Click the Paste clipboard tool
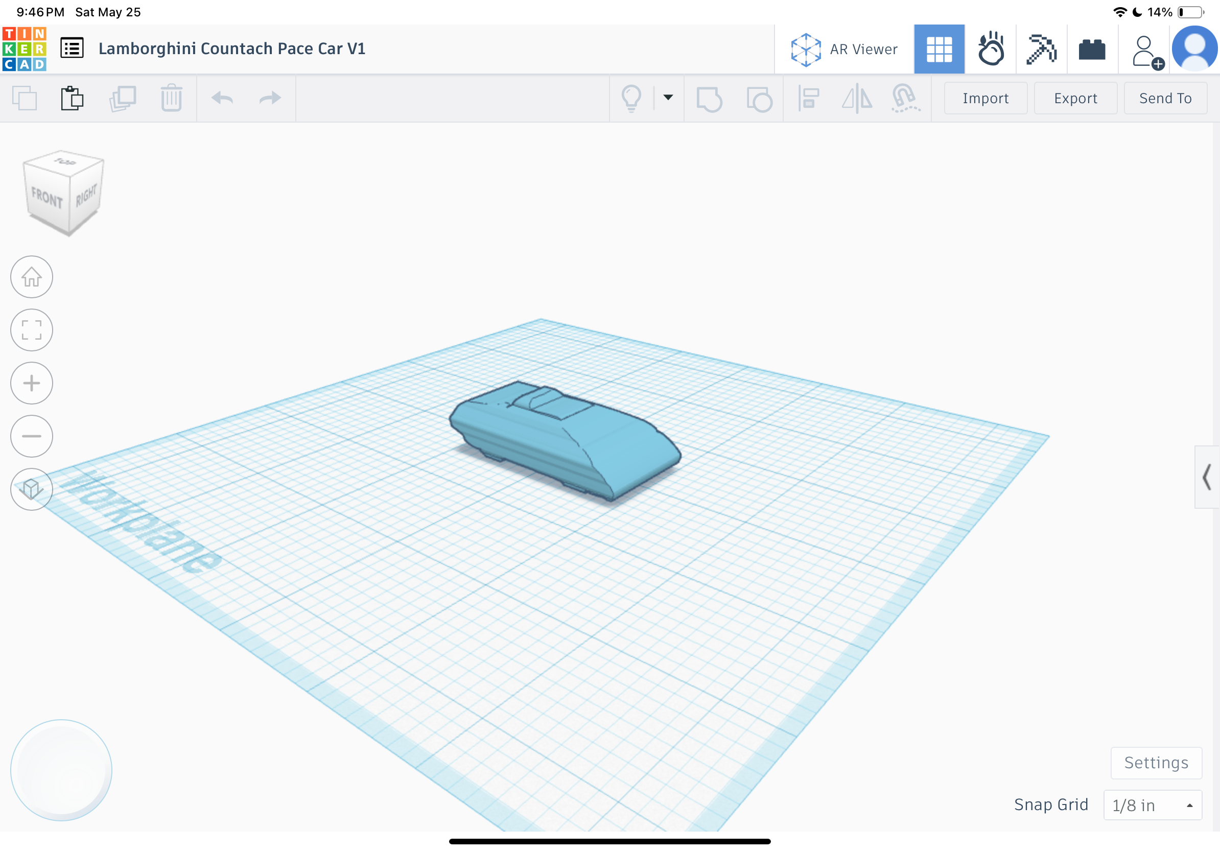Viewport: 1220px width, 852px height. tap(72, 98)
